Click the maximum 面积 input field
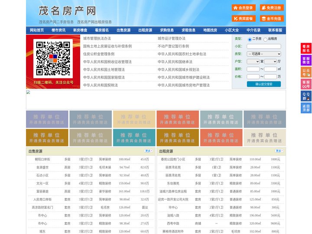The image size is (312, 234). [270, 69]
